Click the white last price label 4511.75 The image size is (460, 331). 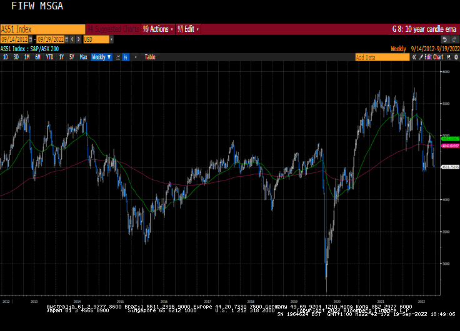(450, 167)
